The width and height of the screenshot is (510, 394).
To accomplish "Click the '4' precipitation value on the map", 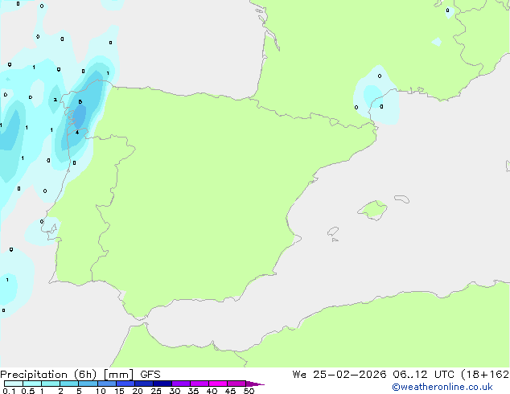I will click(77, 133).
